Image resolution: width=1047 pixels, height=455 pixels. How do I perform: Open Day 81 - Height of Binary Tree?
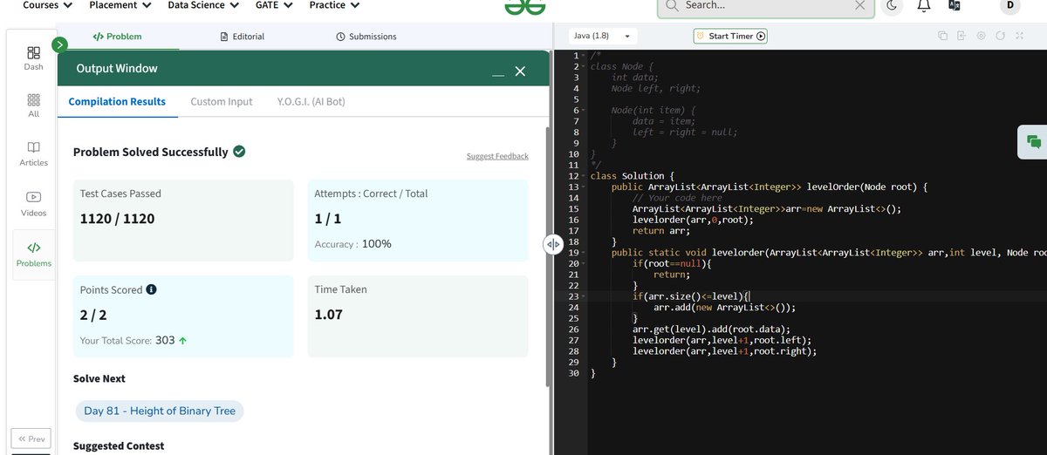160,411
